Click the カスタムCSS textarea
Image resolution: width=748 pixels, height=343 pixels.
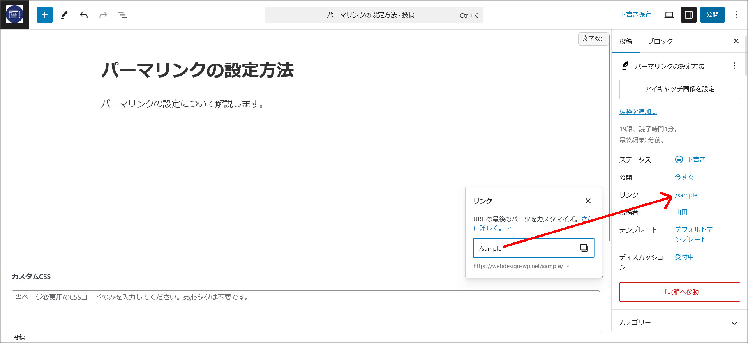click(x=306, y=311)
